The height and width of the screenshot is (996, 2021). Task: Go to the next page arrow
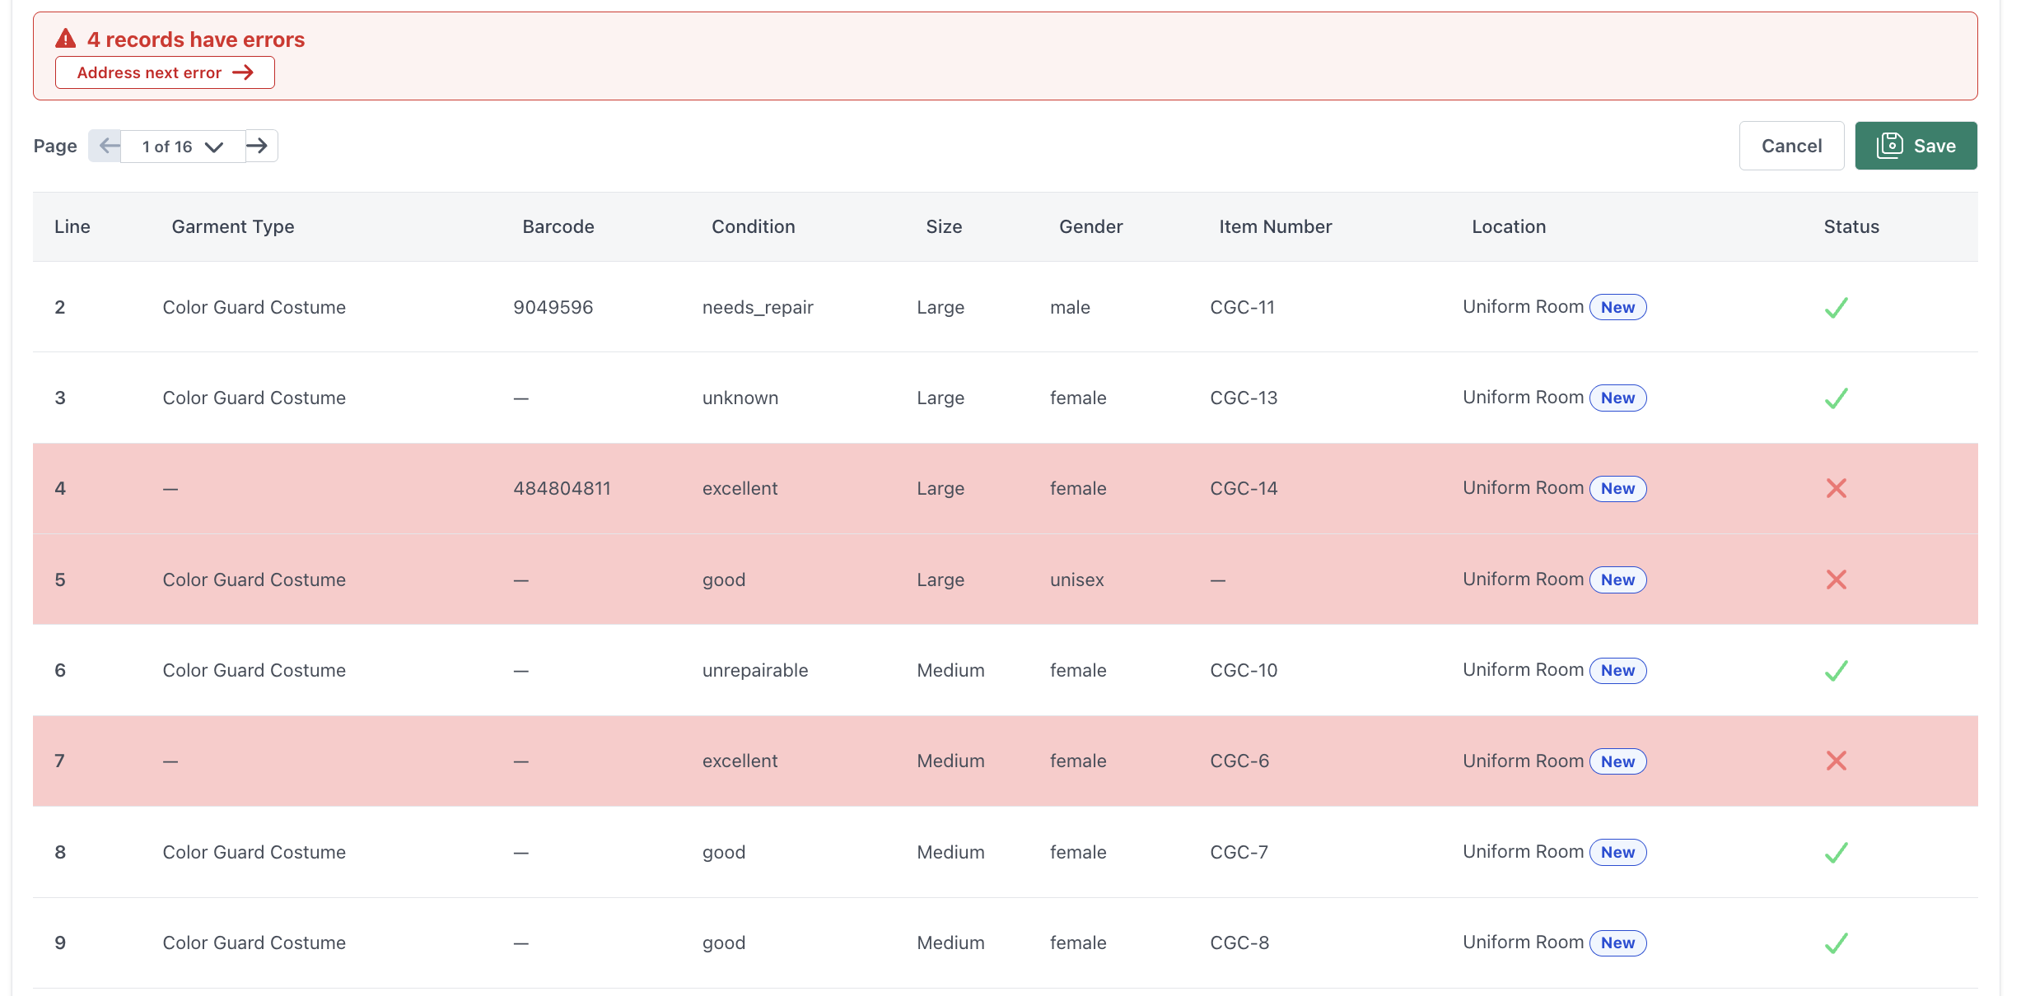259,146
